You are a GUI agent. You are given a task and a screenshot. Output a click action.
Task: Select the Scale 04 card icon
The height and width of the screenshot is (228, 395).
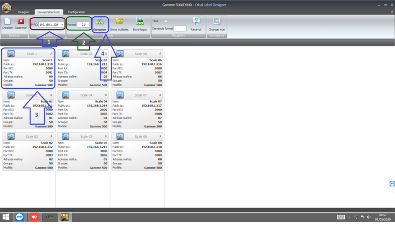[65, 95]
